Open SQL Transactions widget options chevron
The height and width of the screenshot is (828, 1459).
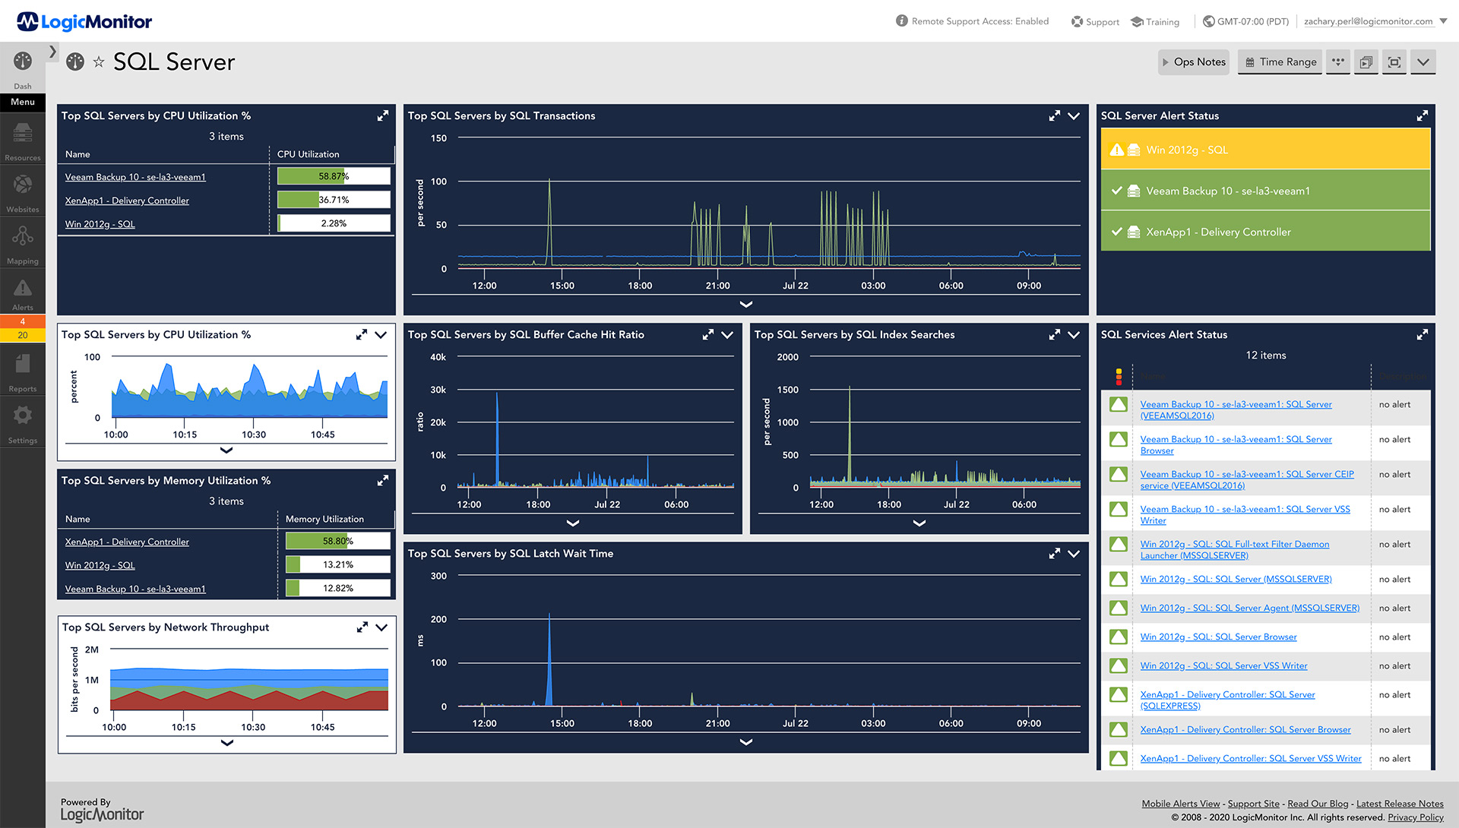[1074, 116]
